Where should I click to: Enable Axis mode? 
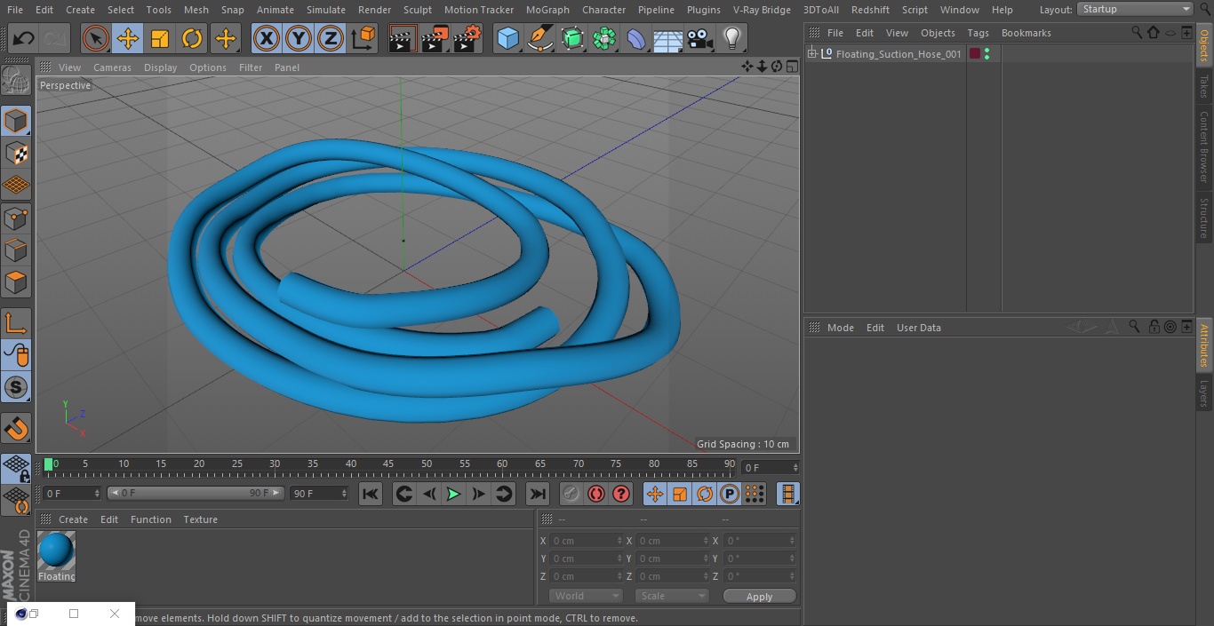tap(16, 323)
